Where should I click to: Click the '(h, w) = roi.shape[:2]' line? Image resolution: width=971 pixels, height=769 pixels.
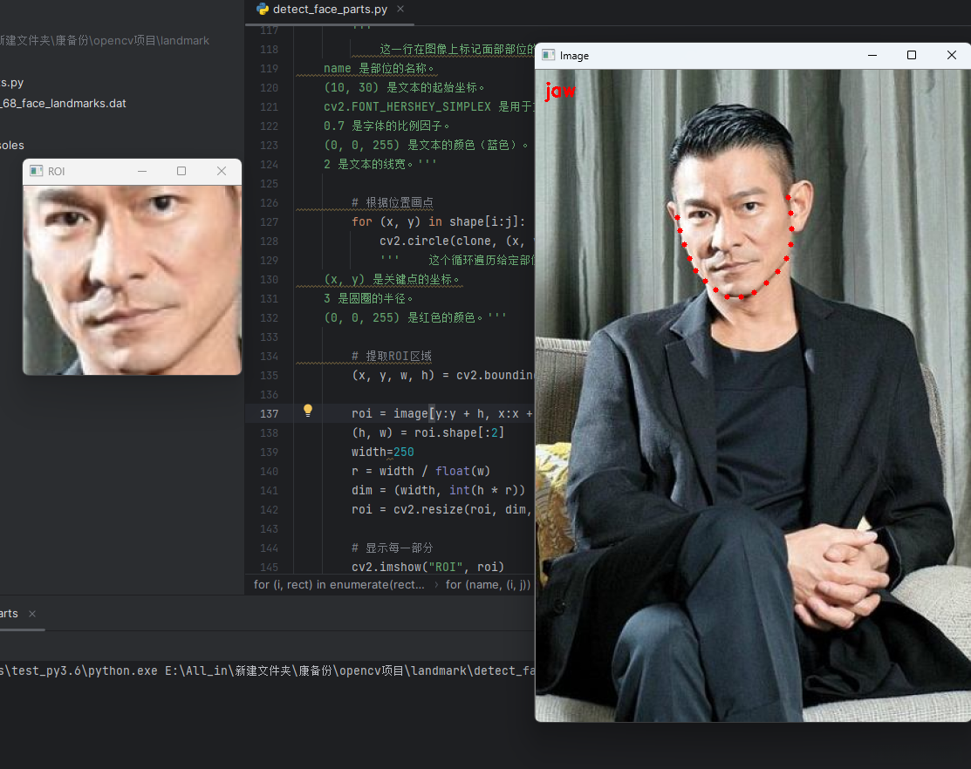point(427,432)
